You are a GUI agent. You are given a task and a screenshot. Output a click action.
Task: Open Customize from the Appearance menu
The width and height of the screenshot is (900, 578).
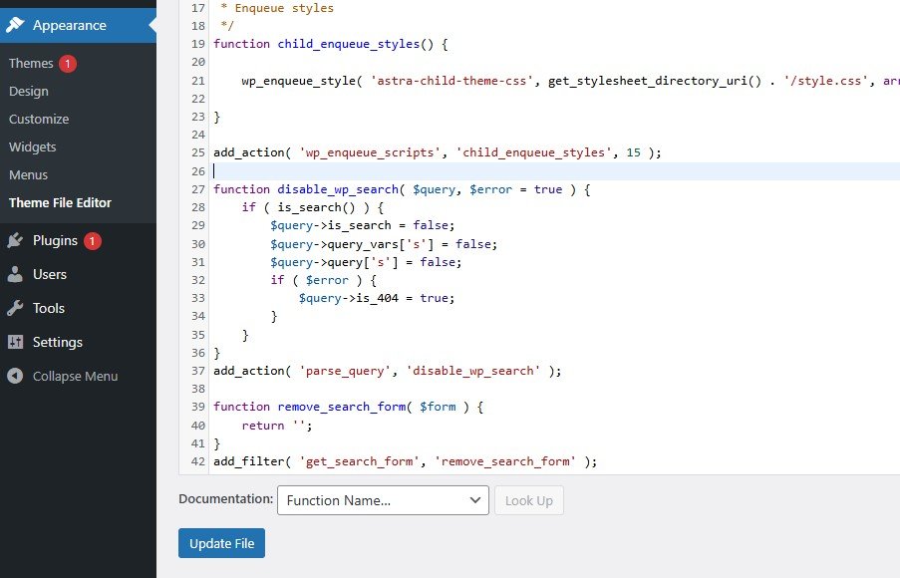tap(38, 119)
